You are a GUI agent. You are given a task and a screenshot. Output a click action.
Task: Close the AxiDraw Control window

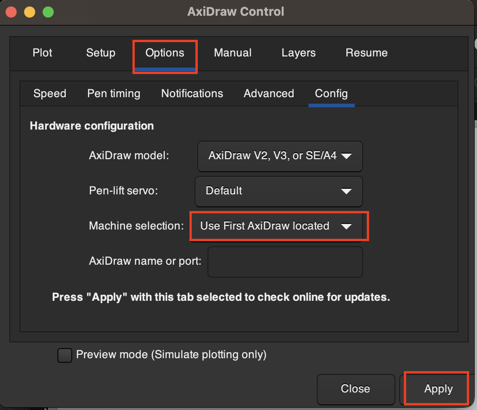click(11, 12)
